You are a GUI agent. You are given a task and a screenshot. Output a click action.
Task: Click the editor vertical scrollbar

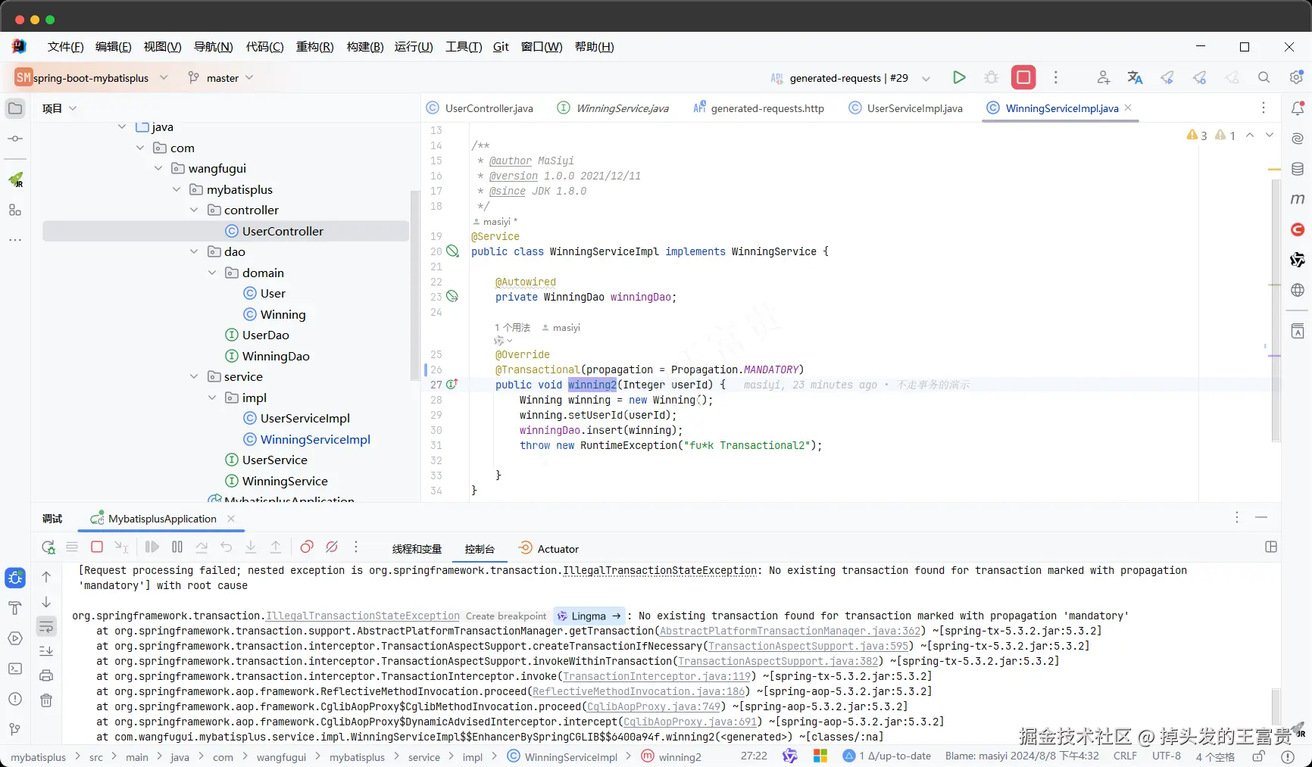1276,309
